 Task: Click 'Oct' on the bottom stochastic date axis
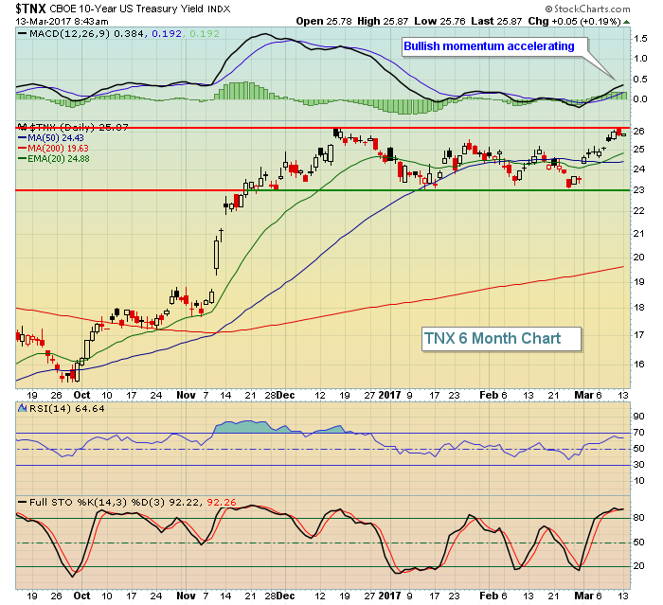click(81, 596)
